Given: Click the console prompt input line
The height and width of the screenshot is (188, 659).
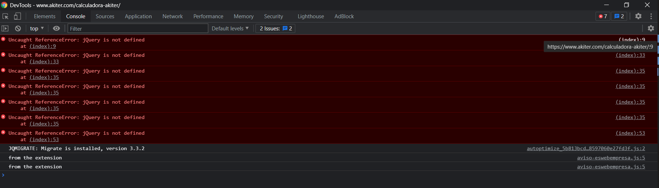Looking at the screenshot, I should click(x=329, y=175).
